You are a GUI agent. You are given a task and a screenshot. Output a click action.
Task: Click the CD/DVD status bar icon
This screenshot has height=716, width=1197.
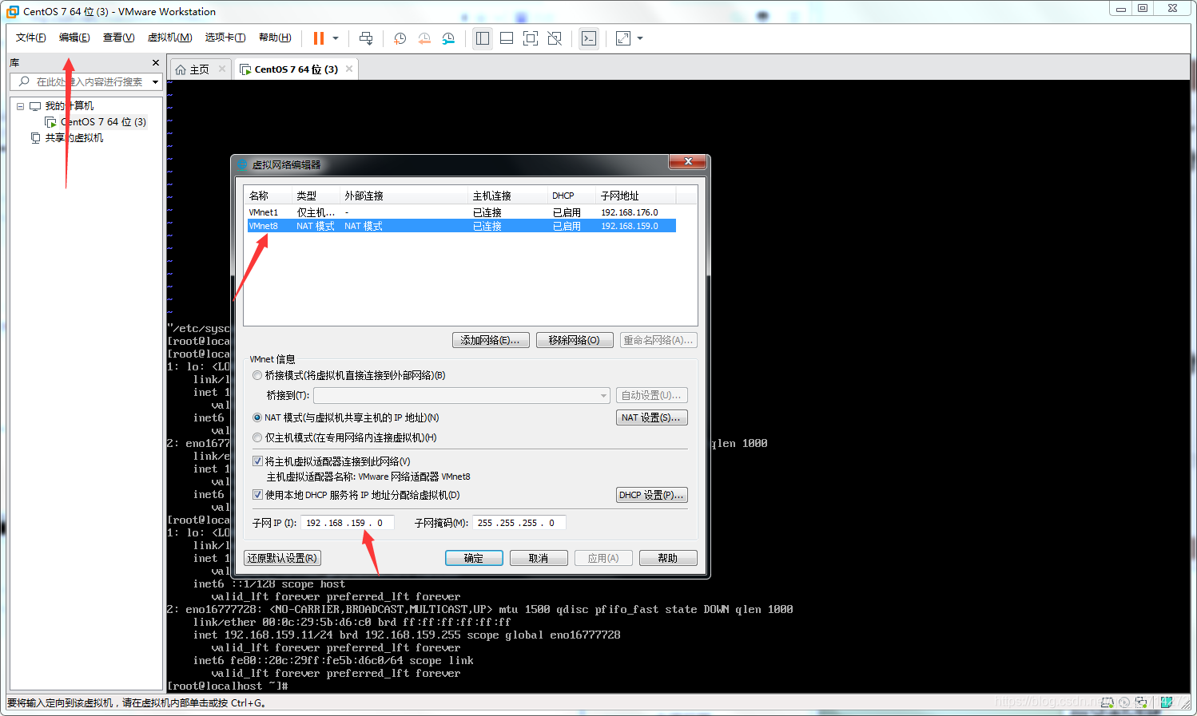point(1124,702)
